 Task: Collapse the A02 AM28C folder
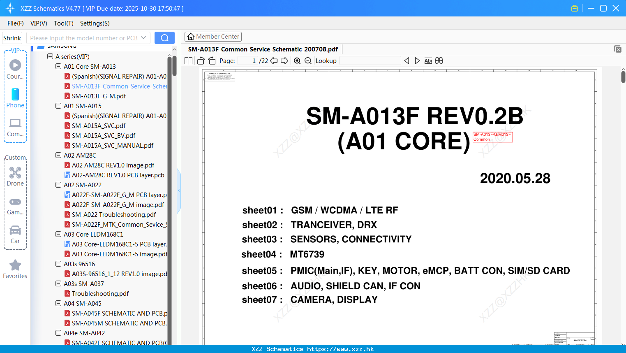58,155
